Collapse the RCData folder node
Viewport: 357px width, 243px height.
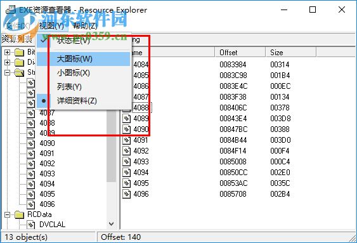point(7,214)
